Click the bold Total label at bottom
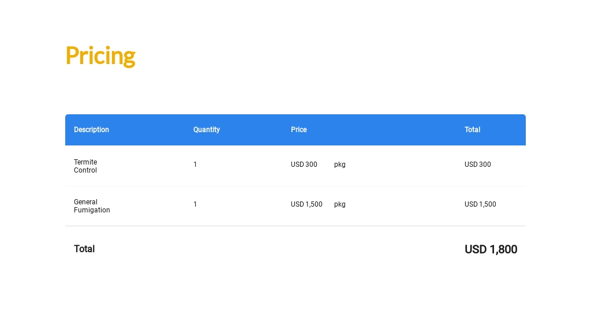The width and height of the screenshot is (591, 314). [84, 249]
